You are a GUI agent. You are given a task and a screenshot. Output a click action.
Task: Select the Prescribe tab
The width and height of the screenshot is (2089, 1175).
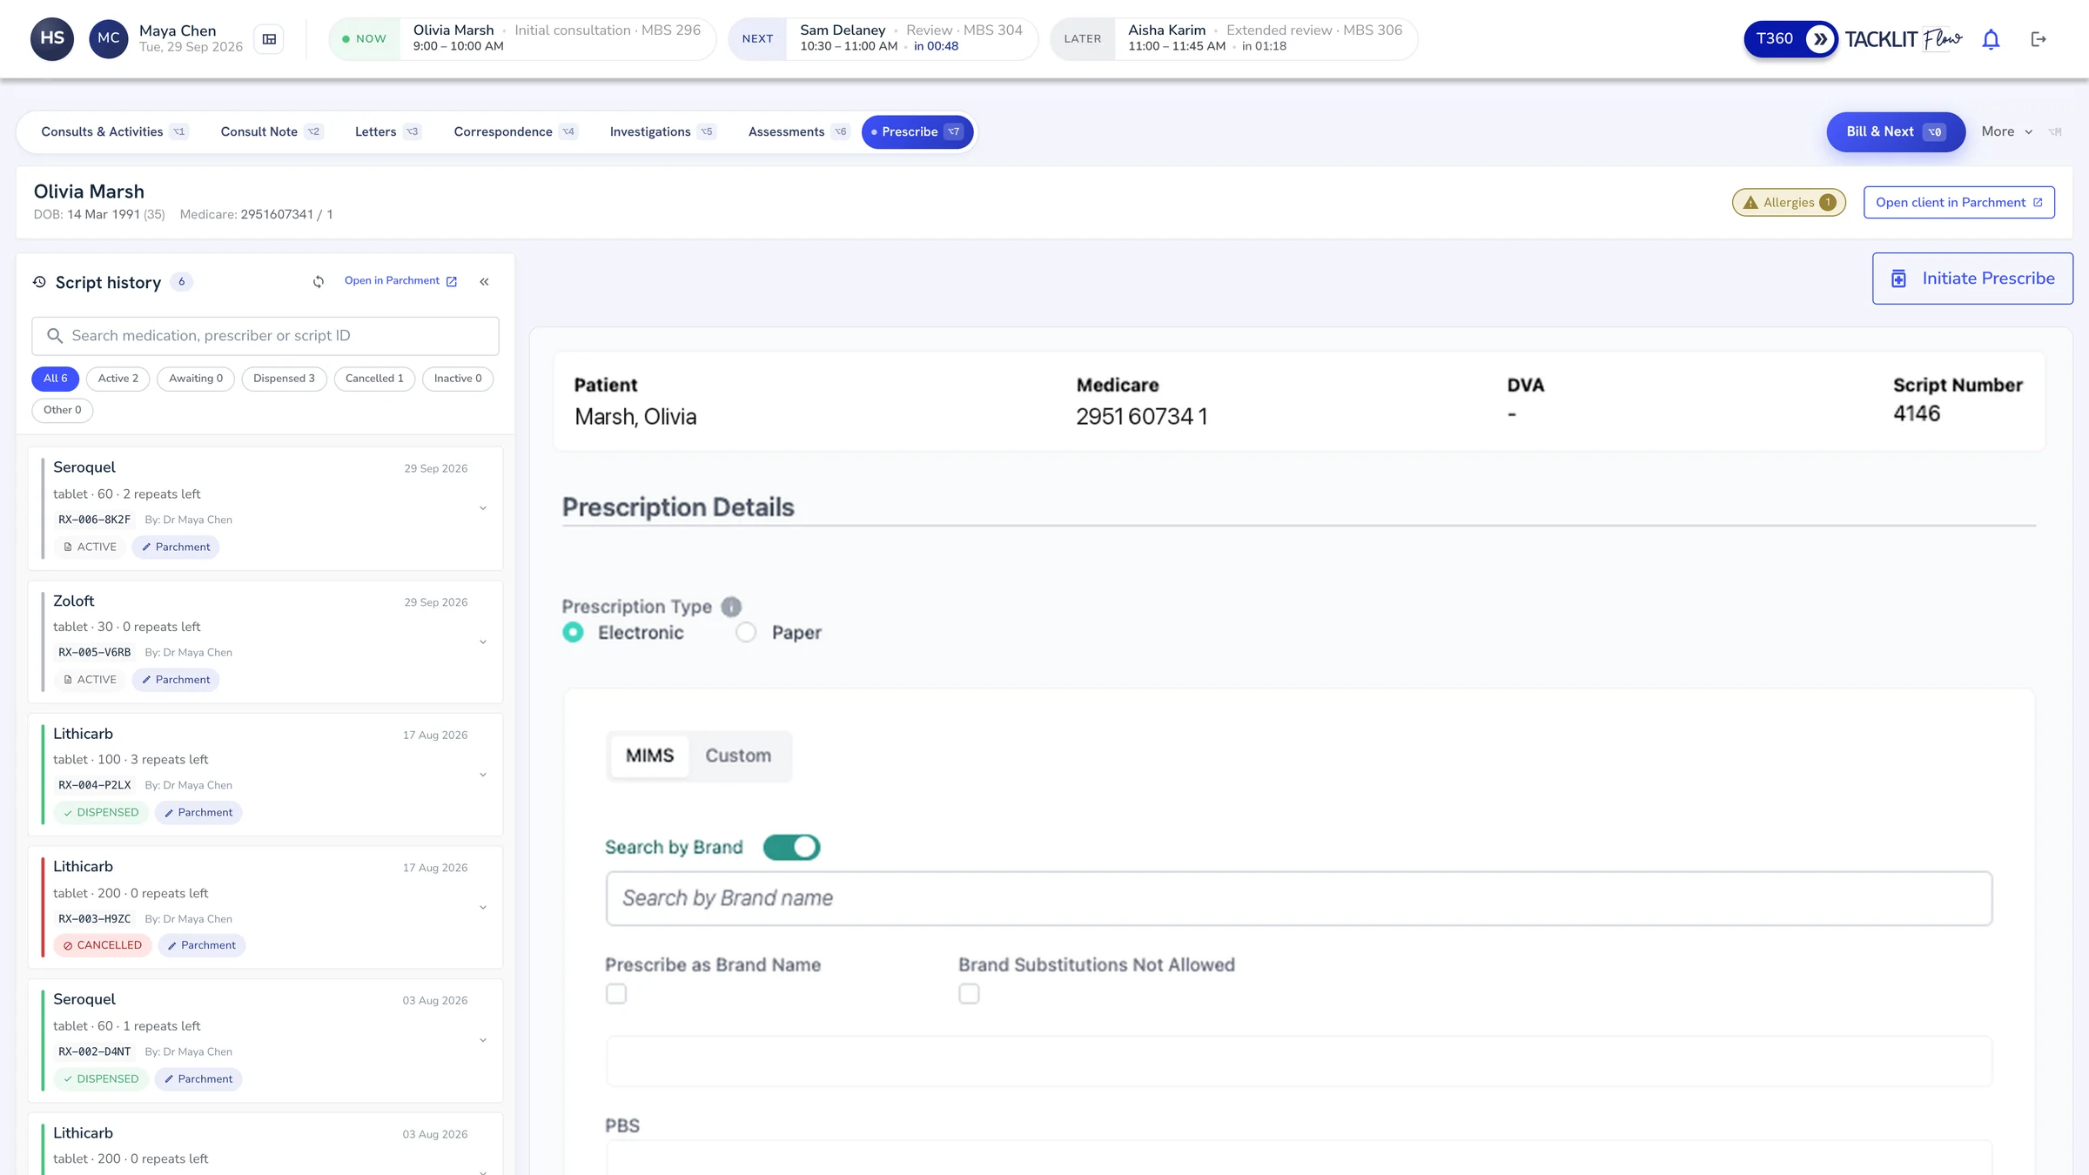pos(917,132)
